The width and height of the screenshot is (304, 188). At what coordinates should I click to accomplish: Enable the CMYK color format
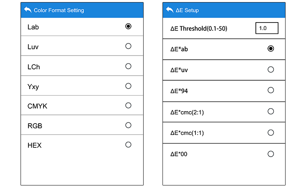coord(128,105)
